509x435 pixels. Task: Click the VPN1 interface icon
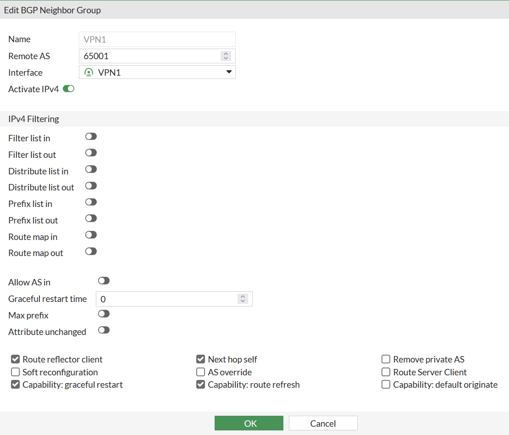(89, 72)
